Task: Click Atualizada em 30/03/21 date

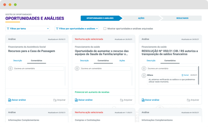Action: coord(57,39)
